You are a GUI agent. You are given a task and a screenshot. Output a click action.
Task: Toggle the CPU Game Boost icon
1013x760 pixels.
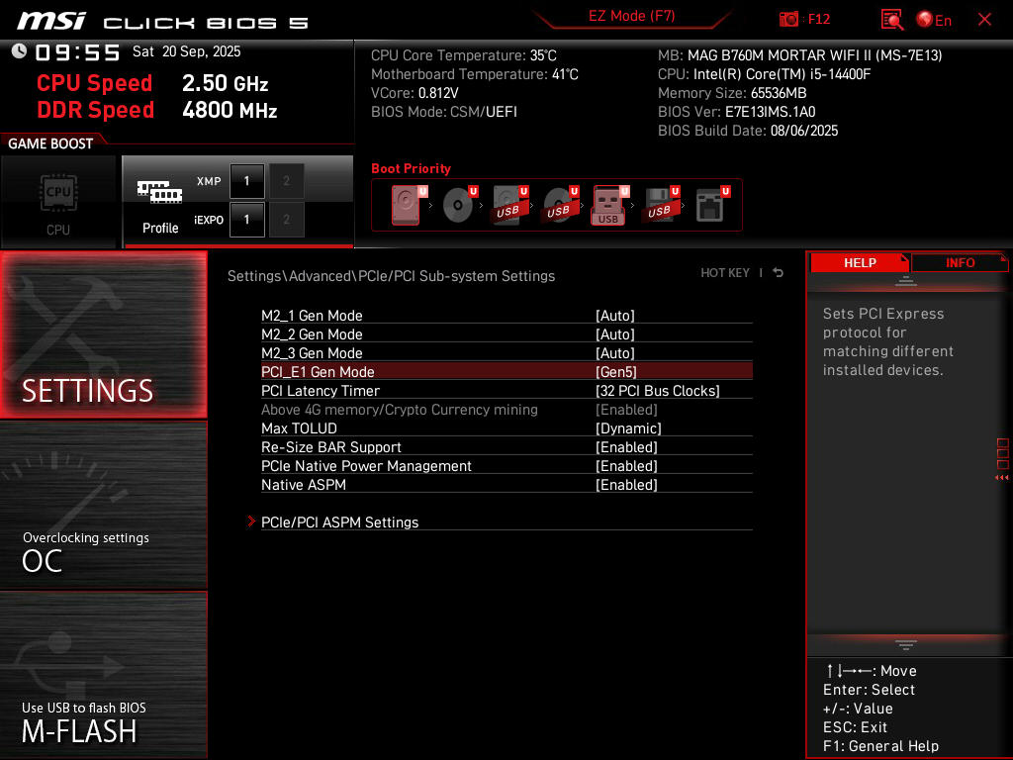[58, 202]
